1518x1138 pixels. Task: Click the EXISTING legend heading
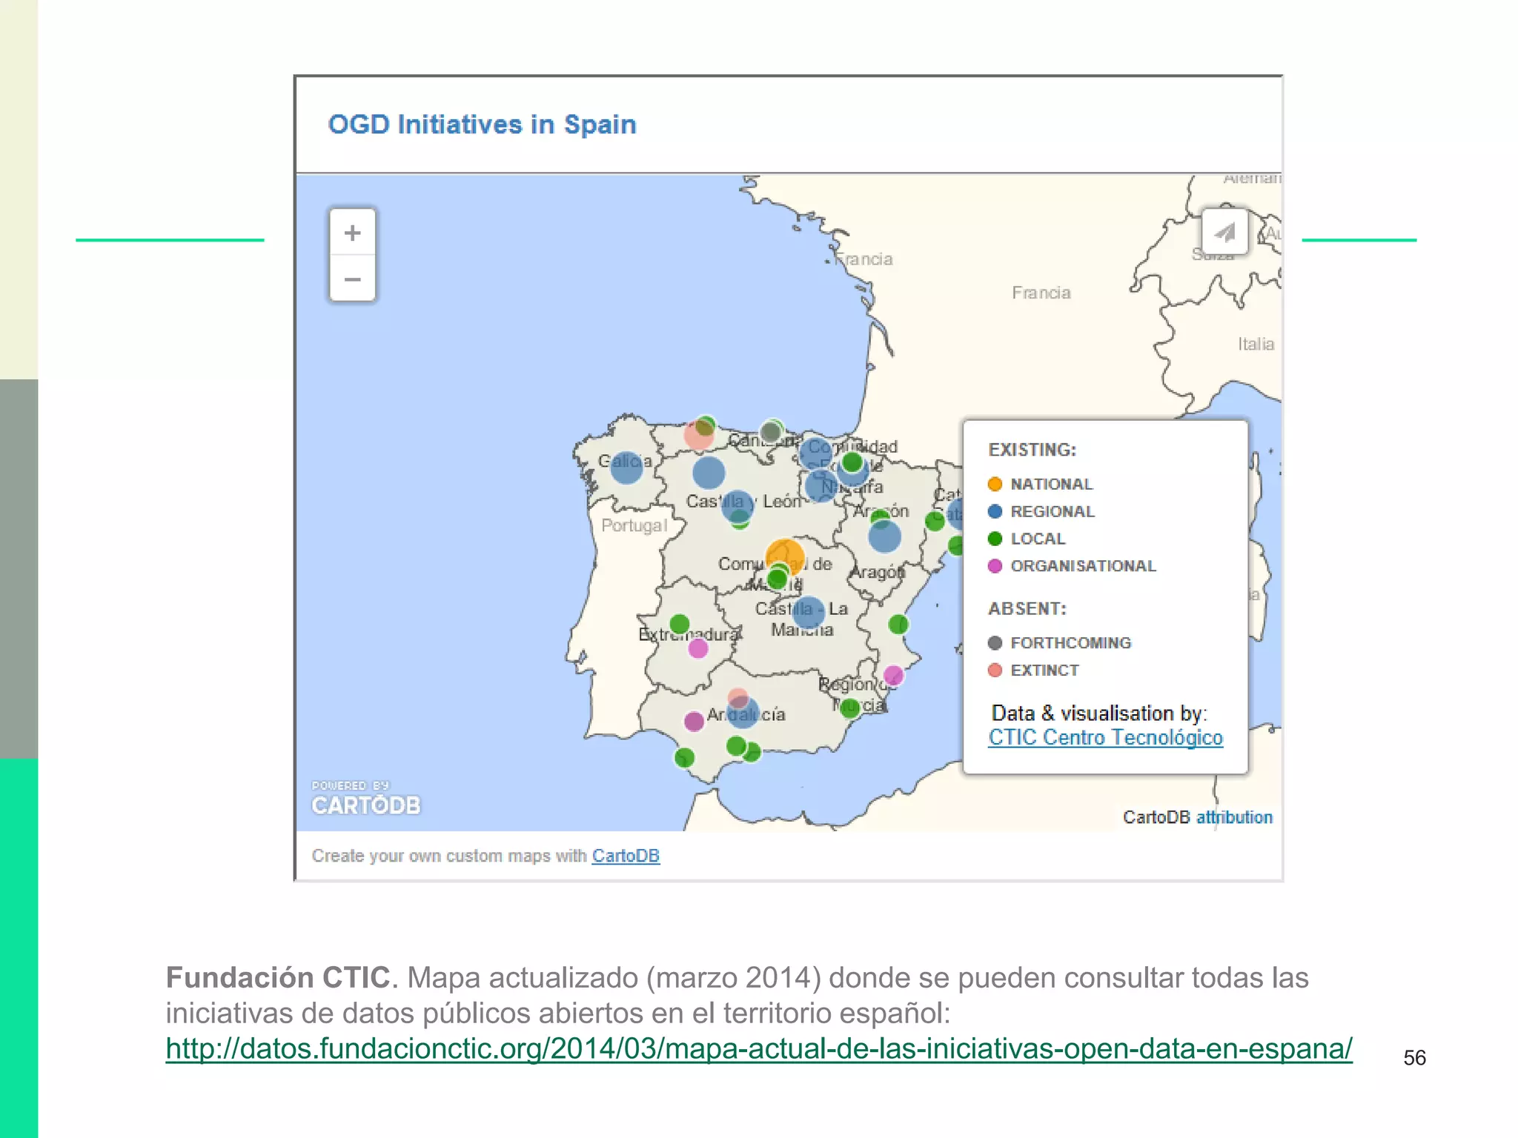click(1032, 450)
